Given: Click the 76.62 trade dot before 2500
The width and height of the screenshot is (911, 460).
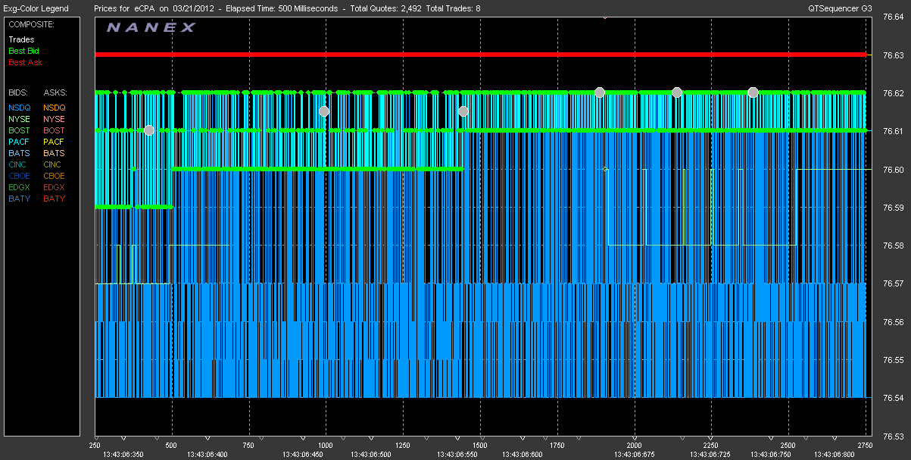Looking at the screenshot, I should click(753, 92).
